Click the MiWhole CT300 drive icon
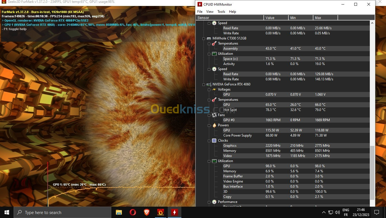Screen dimensions: 386x218 [x=209, y=38]
